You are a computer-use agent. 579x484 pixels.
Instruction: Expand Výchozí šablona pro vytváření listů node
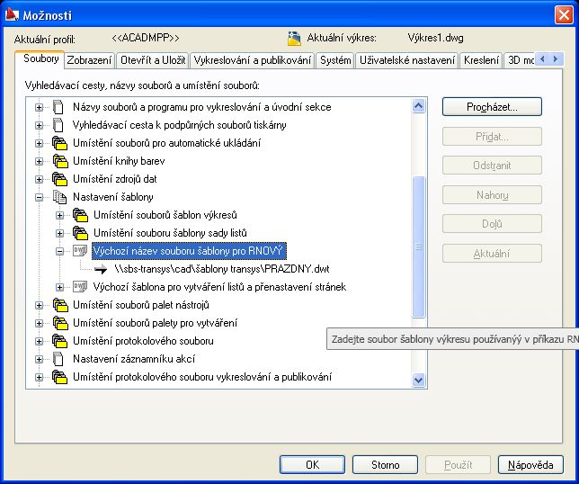click(x=60, y=287)
